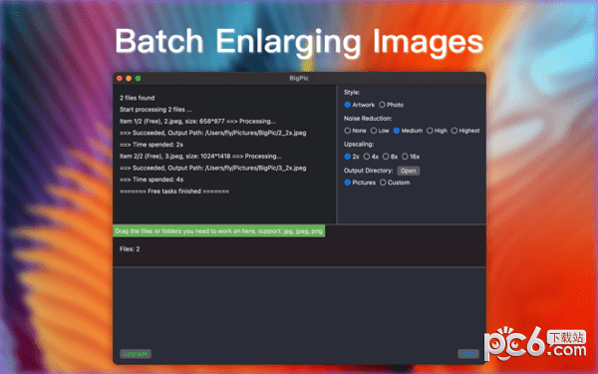This screenshot has width=598, height=374.
Task: Click the 'Item 1/2 (Free), 2.jpeg' log line
Action: [197, 122]
